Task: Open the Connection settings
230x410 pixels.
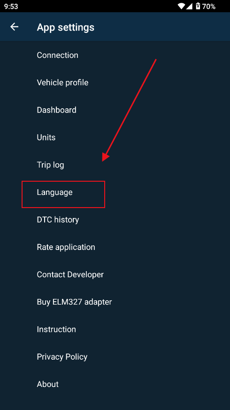Action: pyautogui.click(x=115, y=55)
